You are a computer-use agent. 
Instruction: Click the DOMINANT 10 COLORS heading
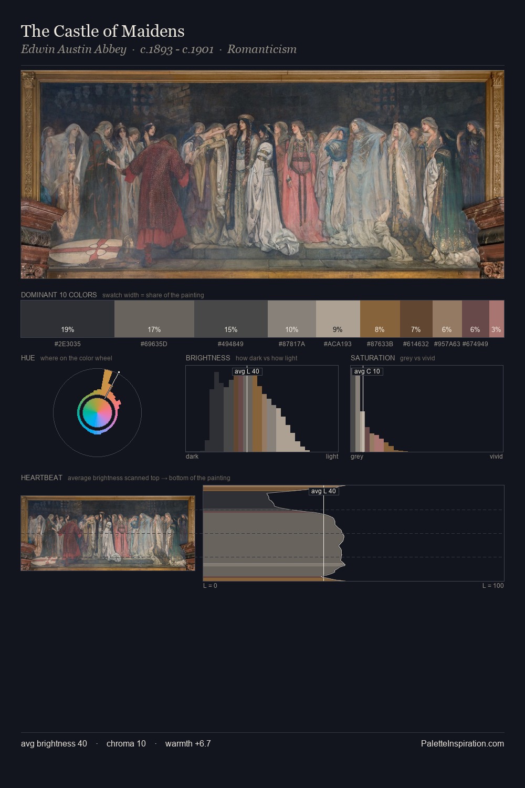pyautogui.click(x=59, y=295)
